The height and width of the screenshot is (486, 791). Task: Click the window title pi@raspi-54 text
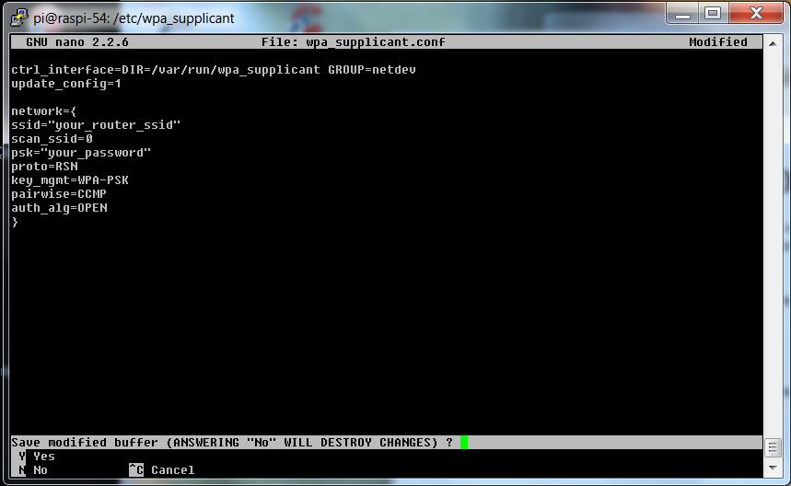coord(134,18)
